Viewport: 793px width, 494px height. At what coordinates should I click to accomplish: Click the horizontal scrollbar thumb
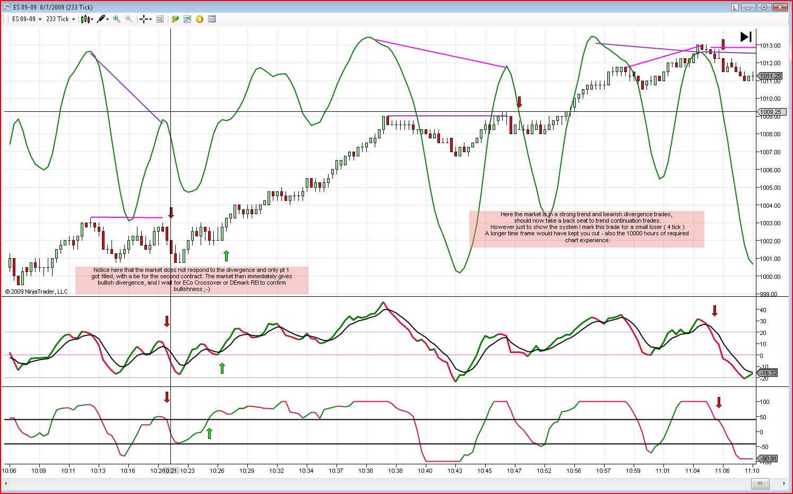[760, 483]
